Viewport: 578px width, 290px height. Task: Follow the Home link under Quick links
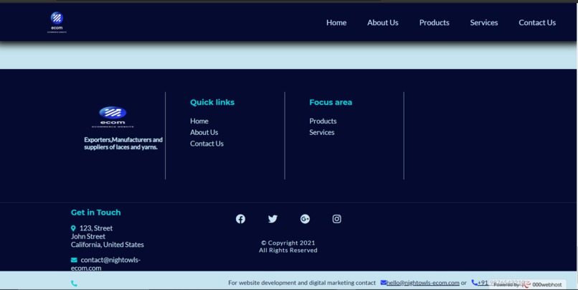coord(199,121)
